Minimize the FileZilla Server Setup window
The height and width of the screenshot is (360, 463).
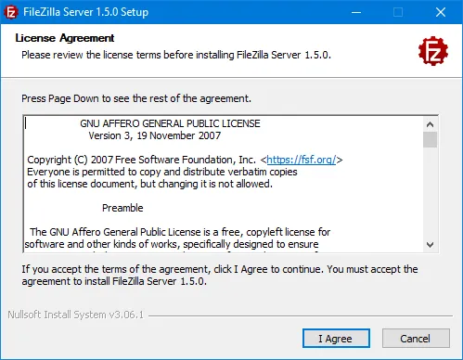(x=356, y=12)
